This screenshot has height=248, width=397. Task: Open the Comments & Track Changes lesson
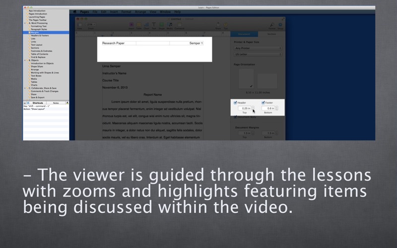click(45, 91)
